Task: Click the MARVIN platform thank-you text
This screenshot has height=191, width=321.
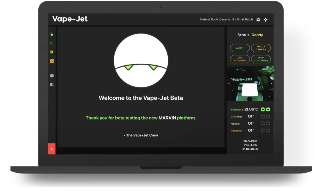Action: pos(141,118)
